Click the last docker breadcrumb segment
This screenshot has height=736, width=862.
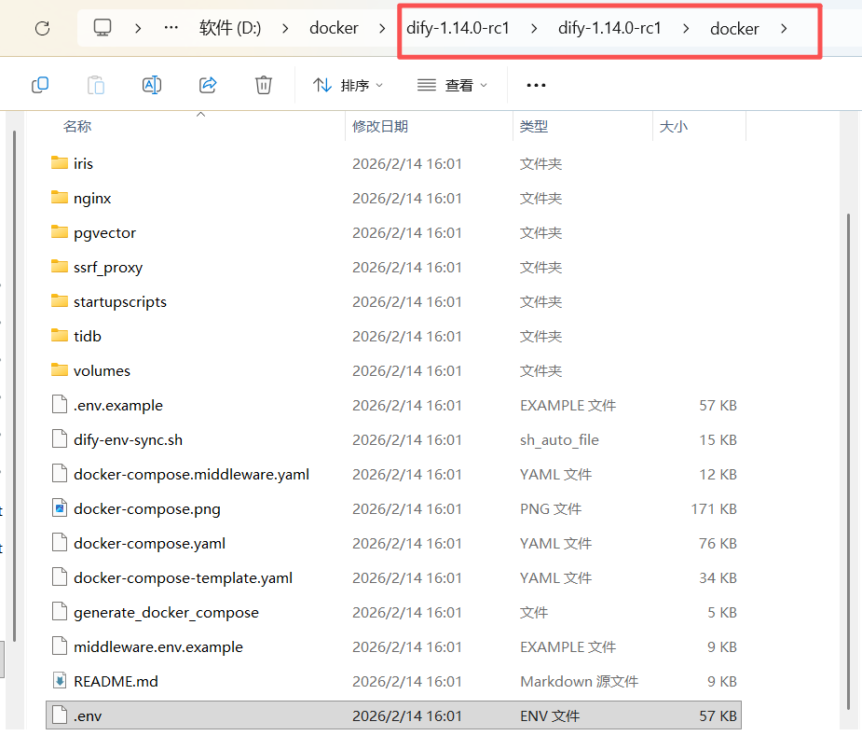coord(734,28)
